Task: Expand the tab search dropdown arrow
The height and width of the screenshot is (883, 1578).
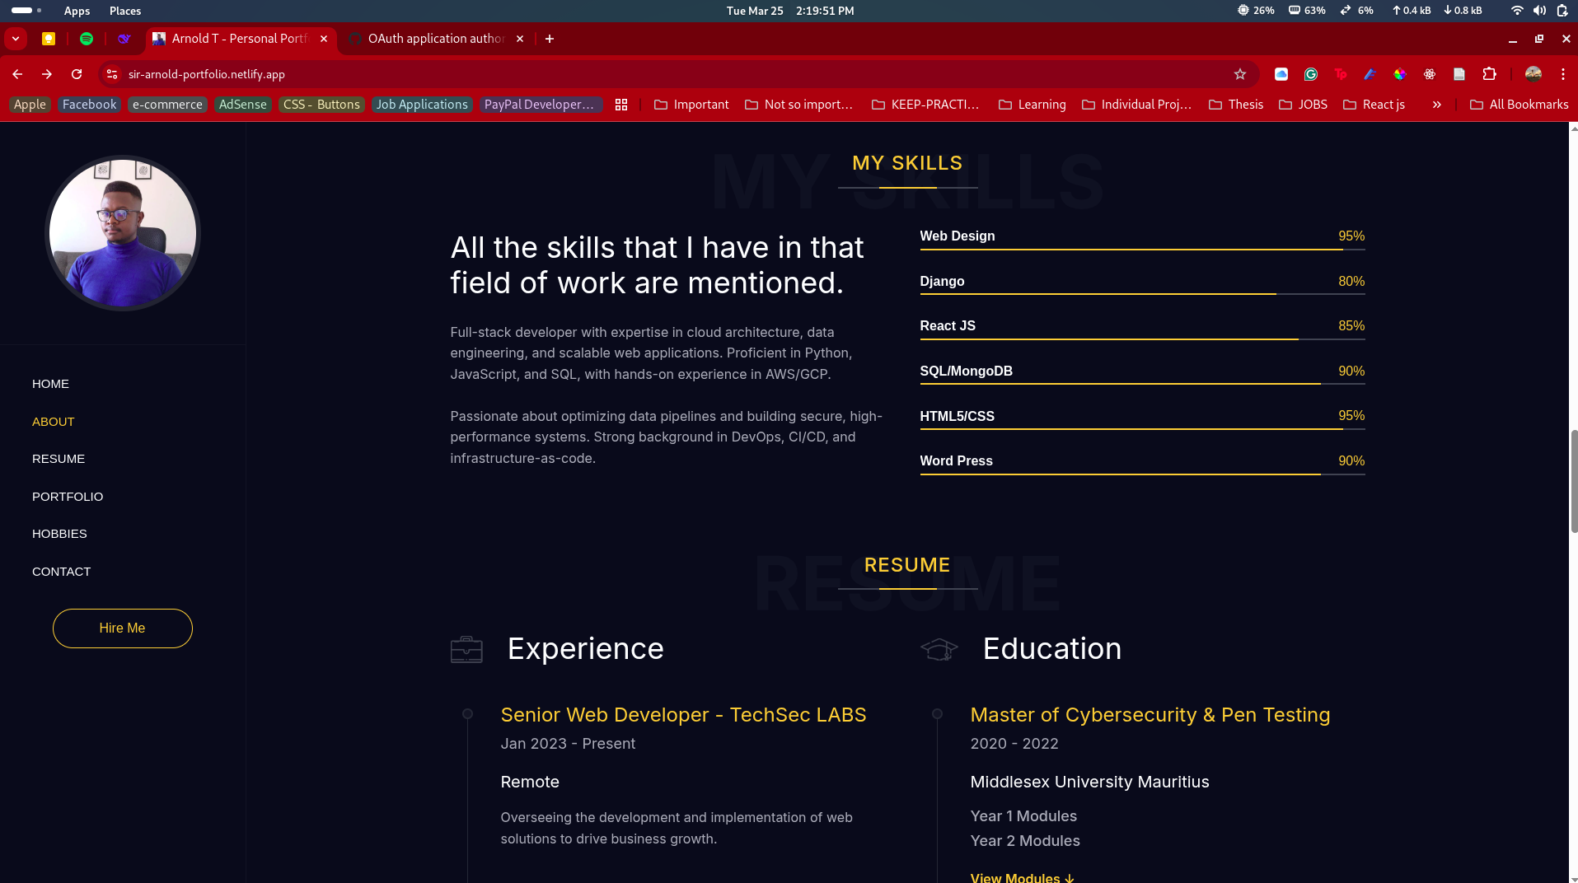Action: (16, 39)
